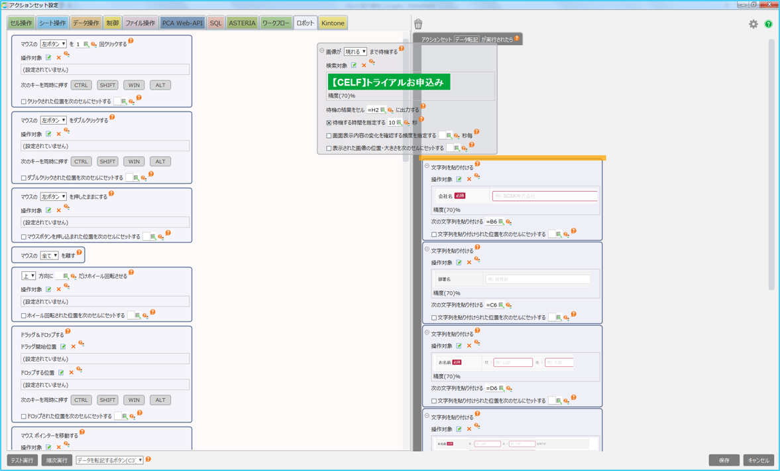This screenshot has height=471, width=780.
Task: Click the help icon next to ドラッグ＆ドロップする
Action: 68,332
